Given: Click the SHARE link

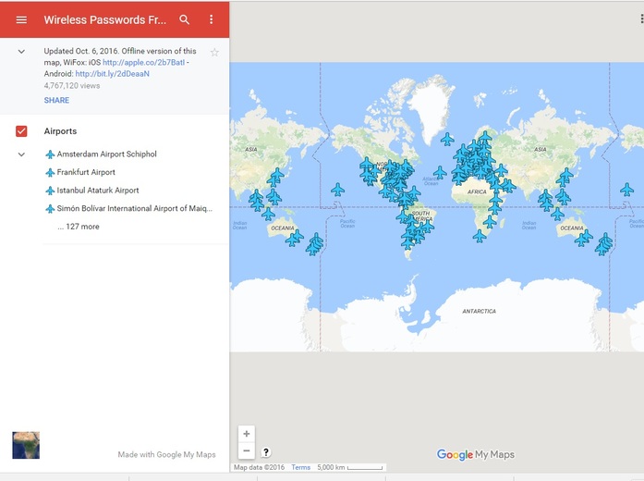Looking at the screenshot, I should click(x=56, y=100).
